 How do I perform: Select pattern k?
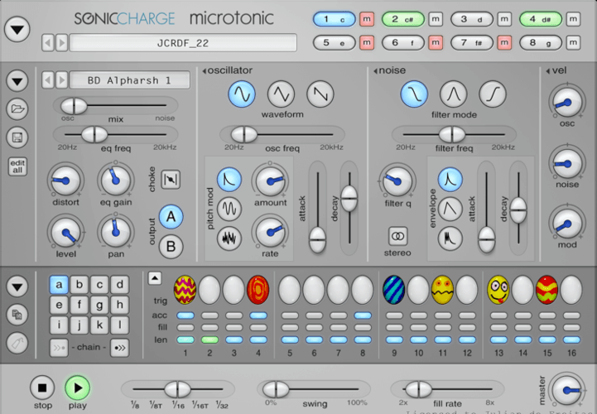click(x=99, y=325)
